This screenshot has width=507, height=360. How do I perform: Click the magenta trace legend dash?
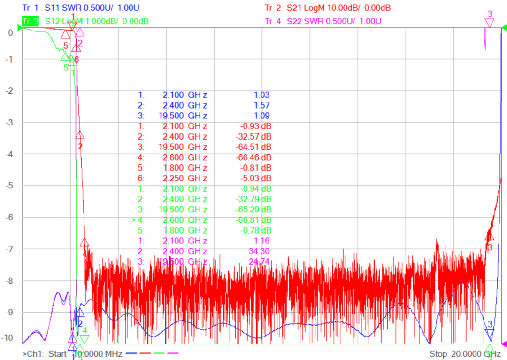tap(173, 353)
